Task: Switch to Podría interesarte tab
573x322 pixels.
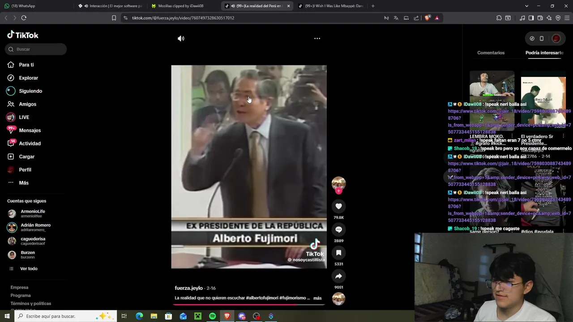Action: coord(544,53)
